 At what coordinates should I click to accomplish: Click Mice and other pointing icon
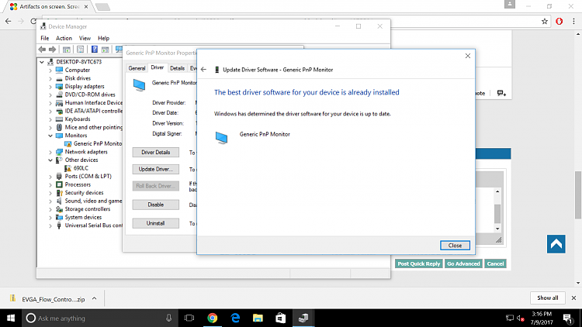coord(59,127)
